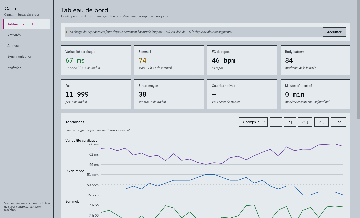Click the load warning message text

point(151,32)
